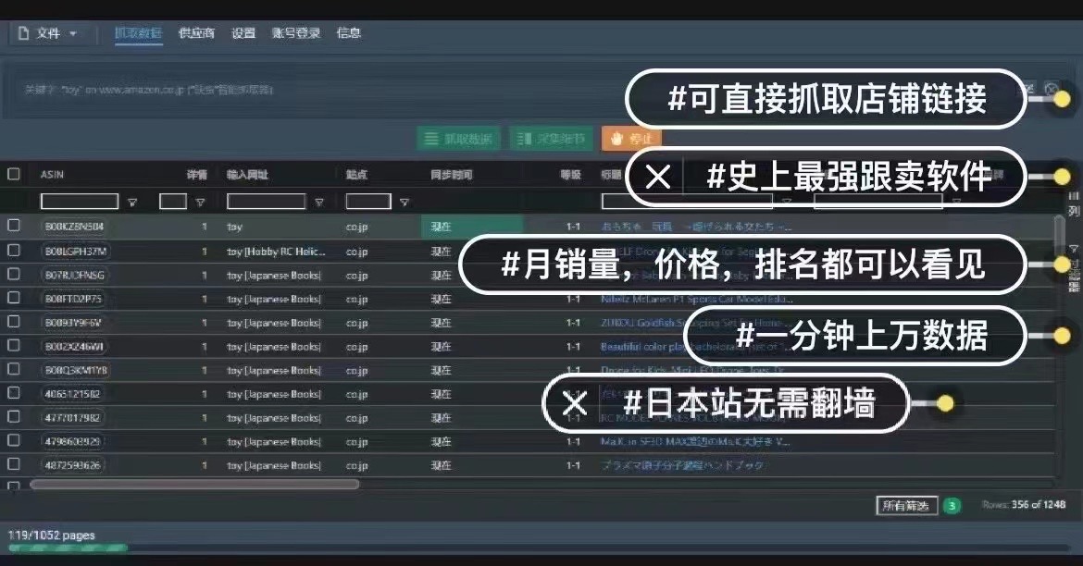Screen dimensions: 1083x566
Task: Open the 同步时间 filter dropdown
Action: (x=454, y=202)
